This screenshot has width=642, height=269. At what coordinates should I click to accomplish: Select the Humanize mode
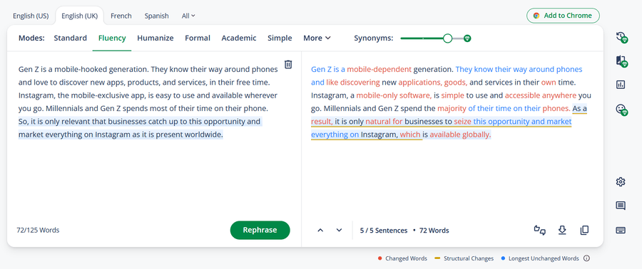tap(156, 38)
